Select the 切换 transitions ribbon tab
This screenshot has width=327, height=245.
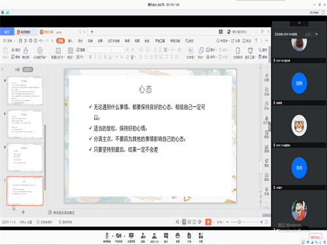point(90,41)
